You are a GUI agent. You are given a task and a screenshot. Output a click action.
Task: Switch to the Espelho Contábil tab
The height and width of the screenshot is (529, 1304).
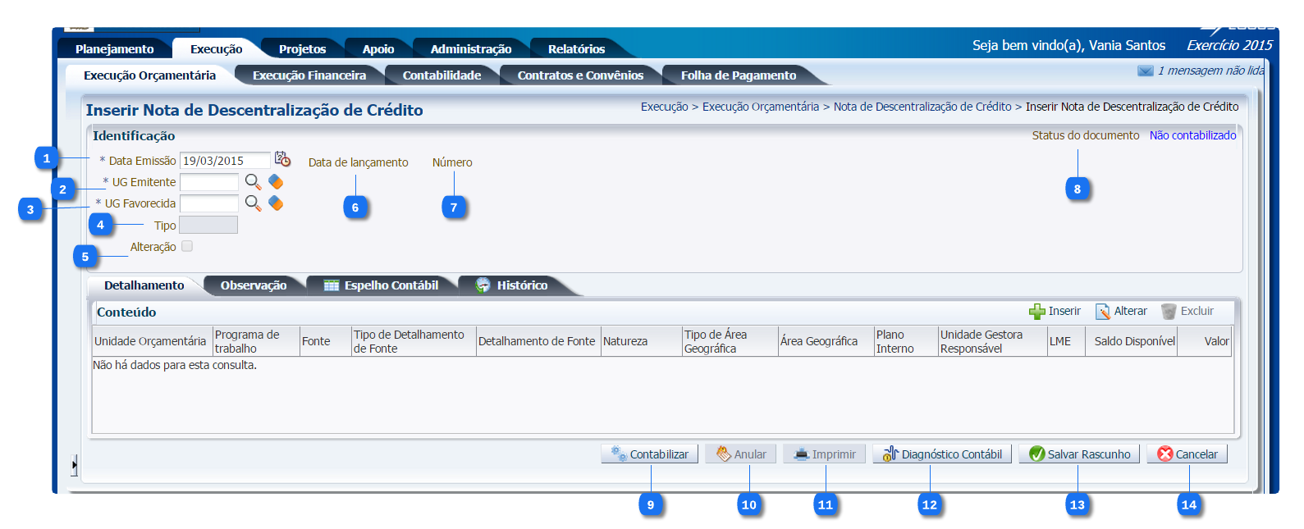[382, 285]
